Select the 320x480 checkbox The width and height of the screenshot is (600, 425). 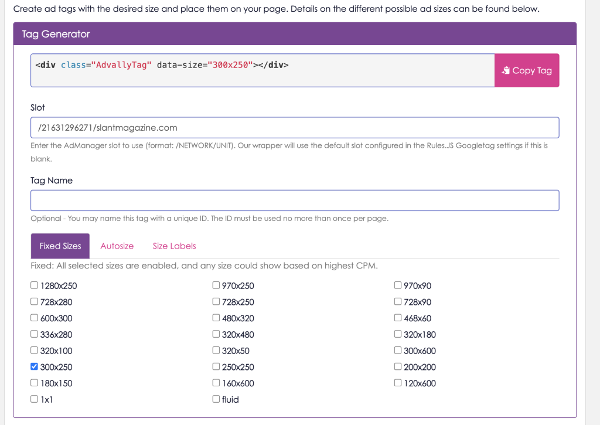coord(216,334)
